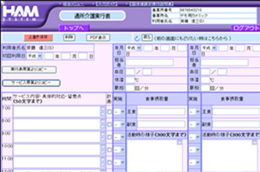This screenshot has width=260, height=172.
Task: Open second-column 実施 dropdown for 8:00
Action: 194,124
